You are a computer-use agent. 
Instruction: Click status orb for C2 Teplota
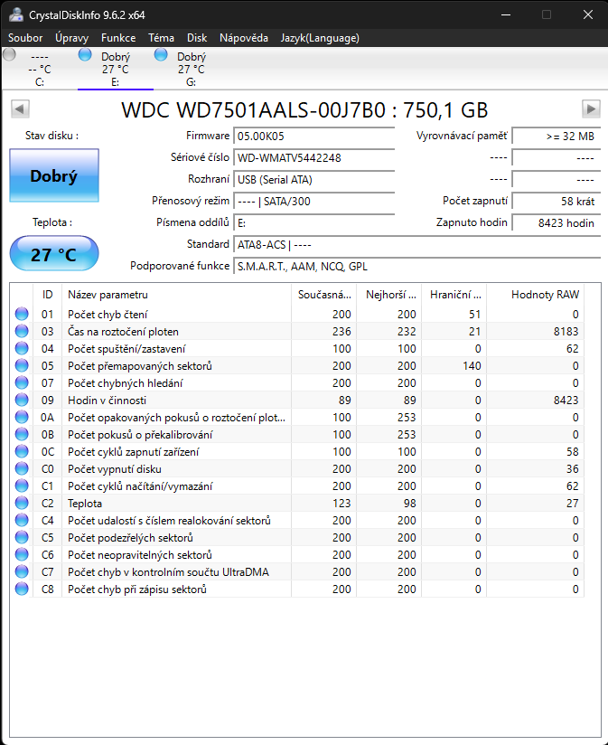coord(22,503)
